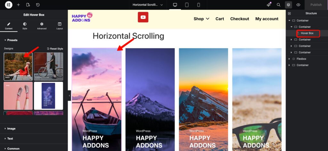The image size is (328, 151).
Task: Click the plus icon to add element
Action: [x=18, y=5]
